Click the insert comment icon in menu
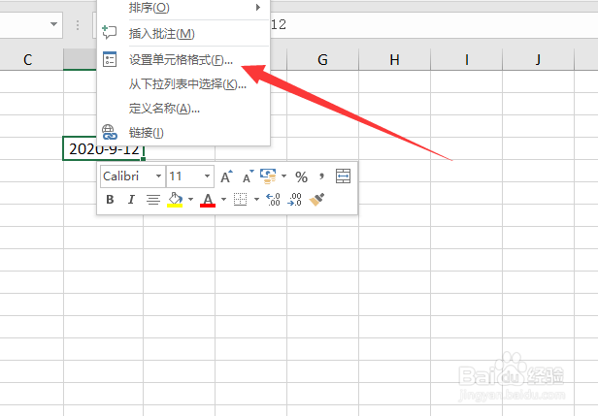Screen dimensions: 598x416 point(109,33)
